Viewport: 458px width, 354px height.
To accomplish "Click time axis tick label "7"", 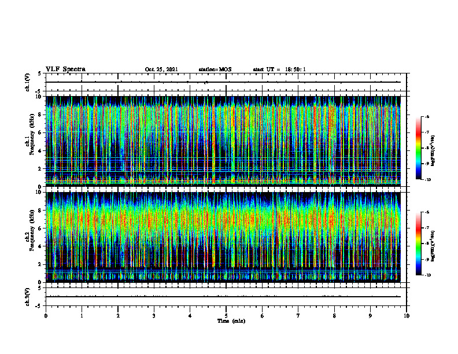I will (298, 316).
